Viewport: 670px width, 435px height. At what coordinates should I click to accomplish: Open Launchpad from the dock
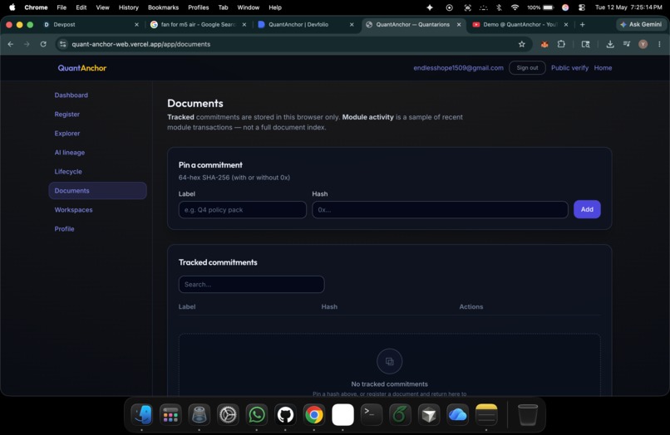click(170, 414)
